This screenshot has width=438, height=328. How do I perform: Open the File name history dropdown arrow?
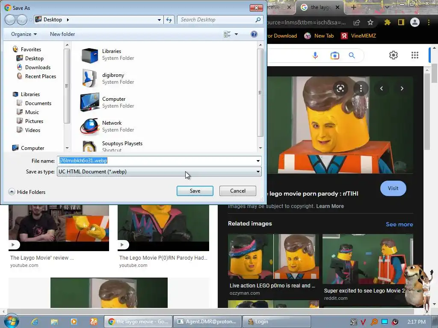(x=258, y=161)
